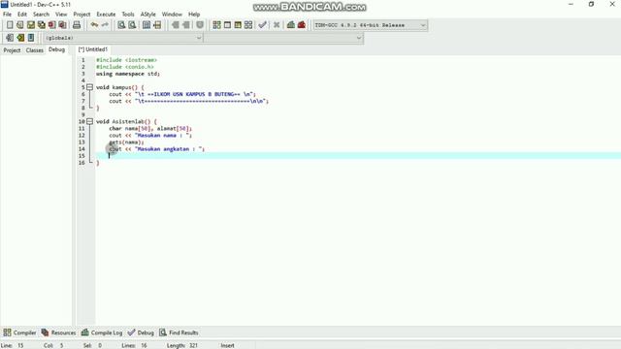Stop execution with the X icon
Screen dimensions: 621x349
point(277,25)
